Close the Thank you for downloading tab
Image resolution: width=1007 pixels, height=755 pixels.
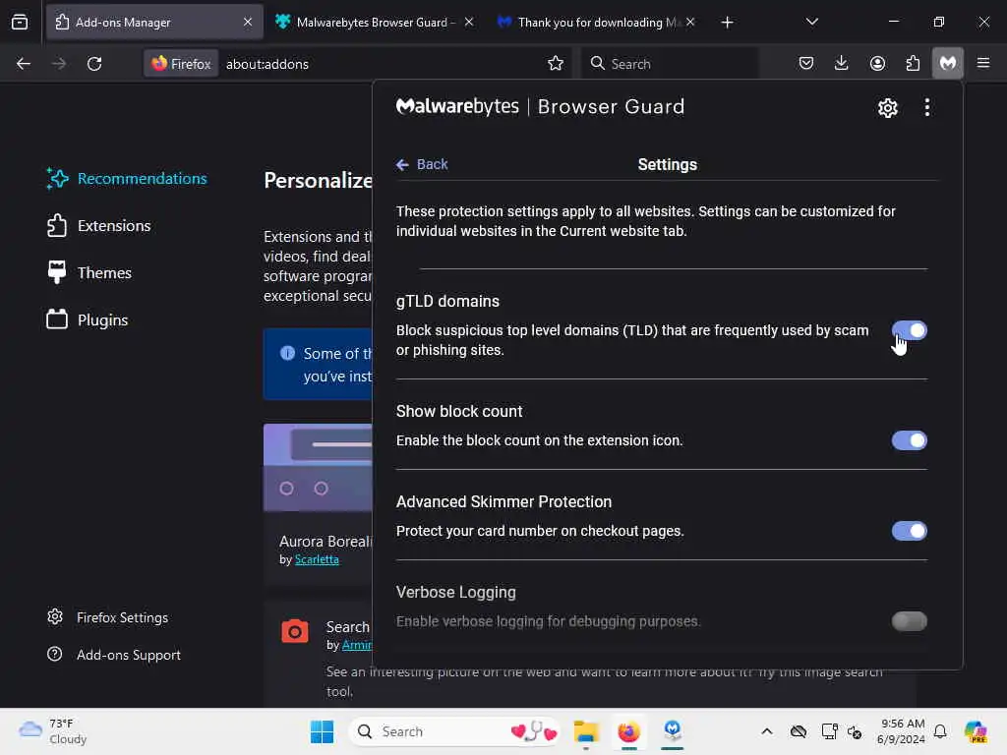[x=689, y=22]
